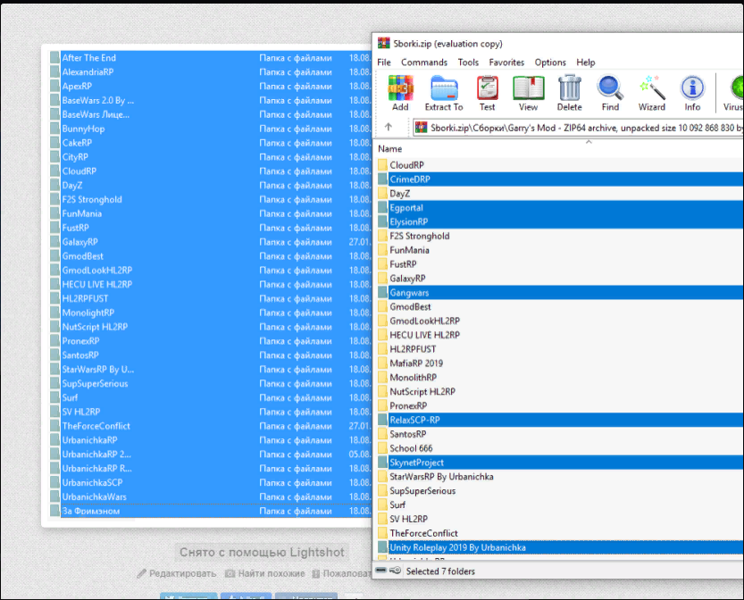Select NutScript HL2RP in WinRAR list
744x600 pixels.
tap(560, 392)
